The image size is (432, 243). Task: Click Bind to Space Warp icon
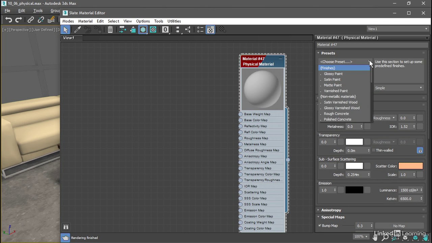click(51, 20)
